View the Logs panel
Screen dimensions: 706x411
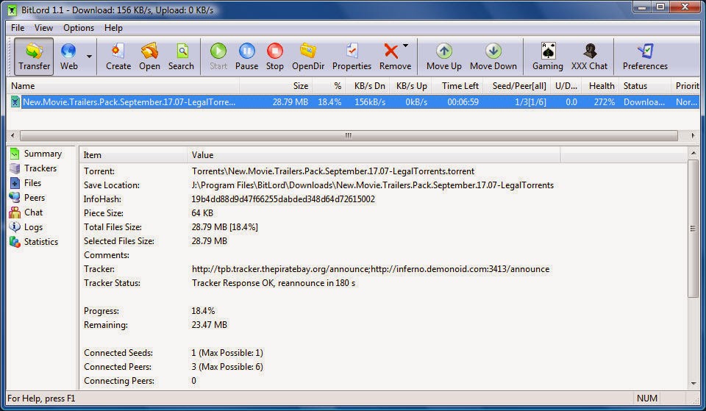click(x=26, y=227)
